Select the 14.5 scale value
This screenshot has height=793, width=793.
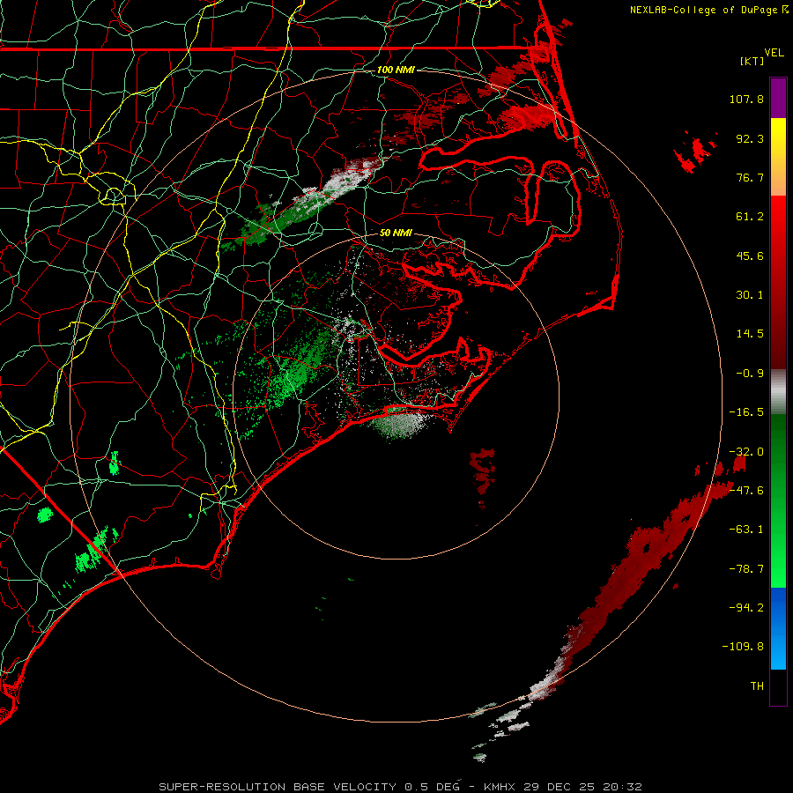[x=750, y=334]
